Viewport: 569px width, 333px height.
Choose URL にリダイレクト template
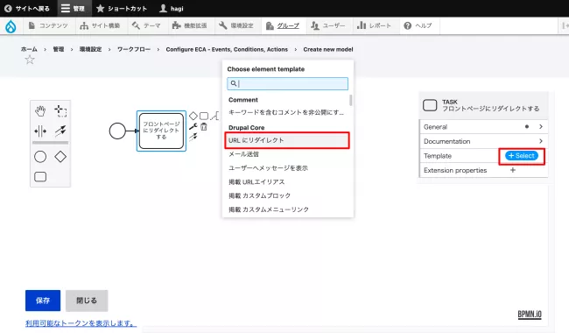tap(287, 140)
